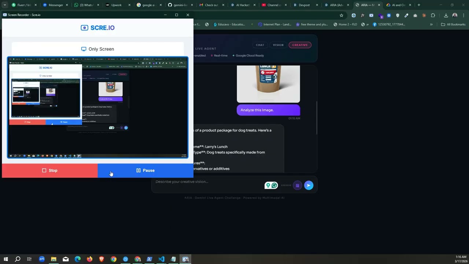Viewport: 469px width, 264px height.
Task: Pause the Scre.io screen recording
Action: [145, 170]
